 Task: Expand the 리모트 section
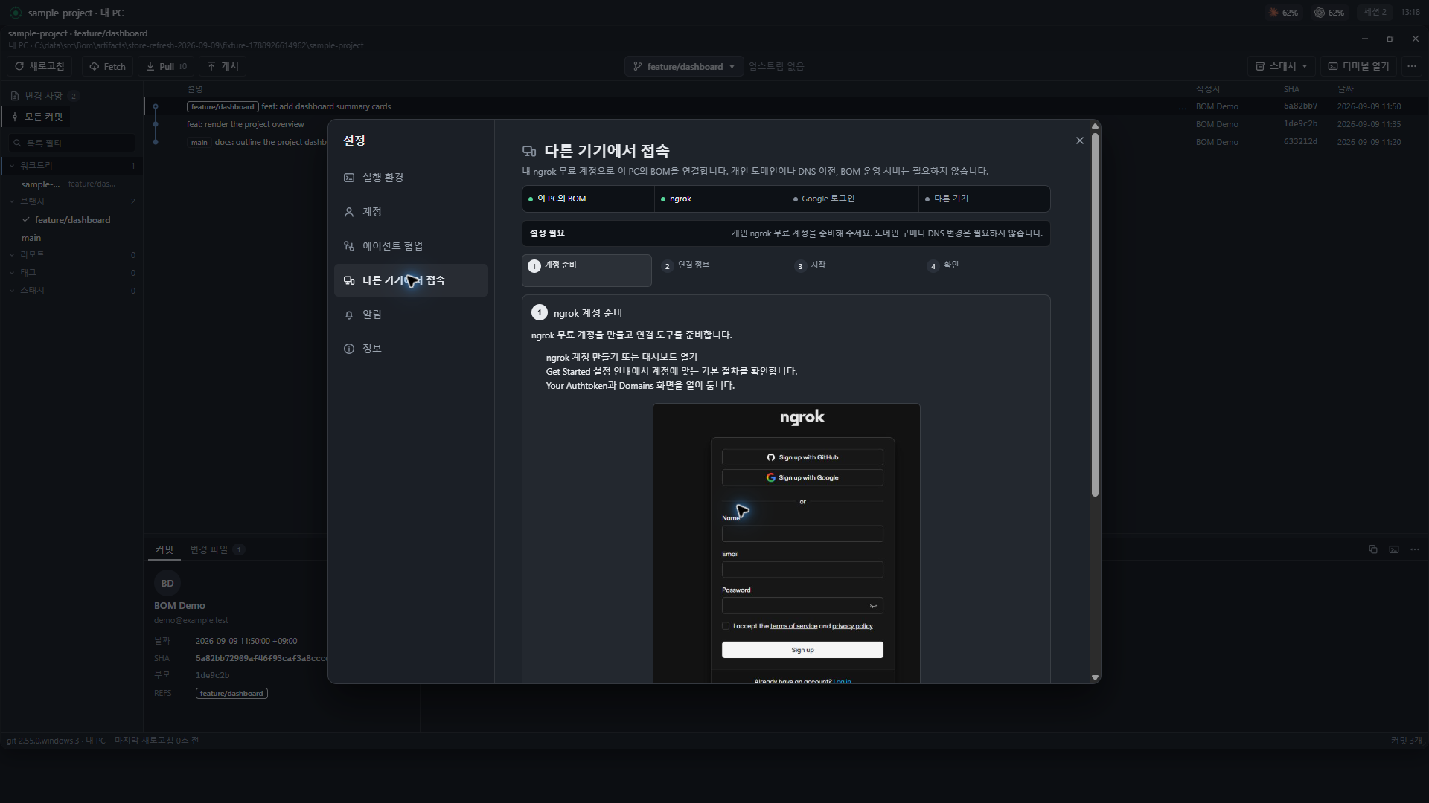(71, 255)
